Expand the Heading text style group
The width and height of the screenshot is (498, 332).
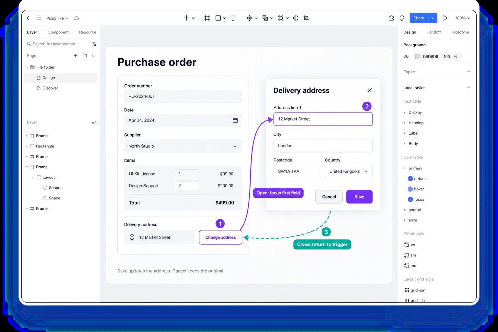pyautogui.click(x=405, y=123)
